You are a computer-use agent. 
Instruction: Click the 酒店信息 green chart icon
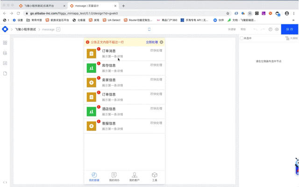point(92,112)
